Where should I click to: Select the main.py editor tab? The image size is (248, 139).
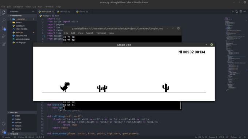(46, 12)
